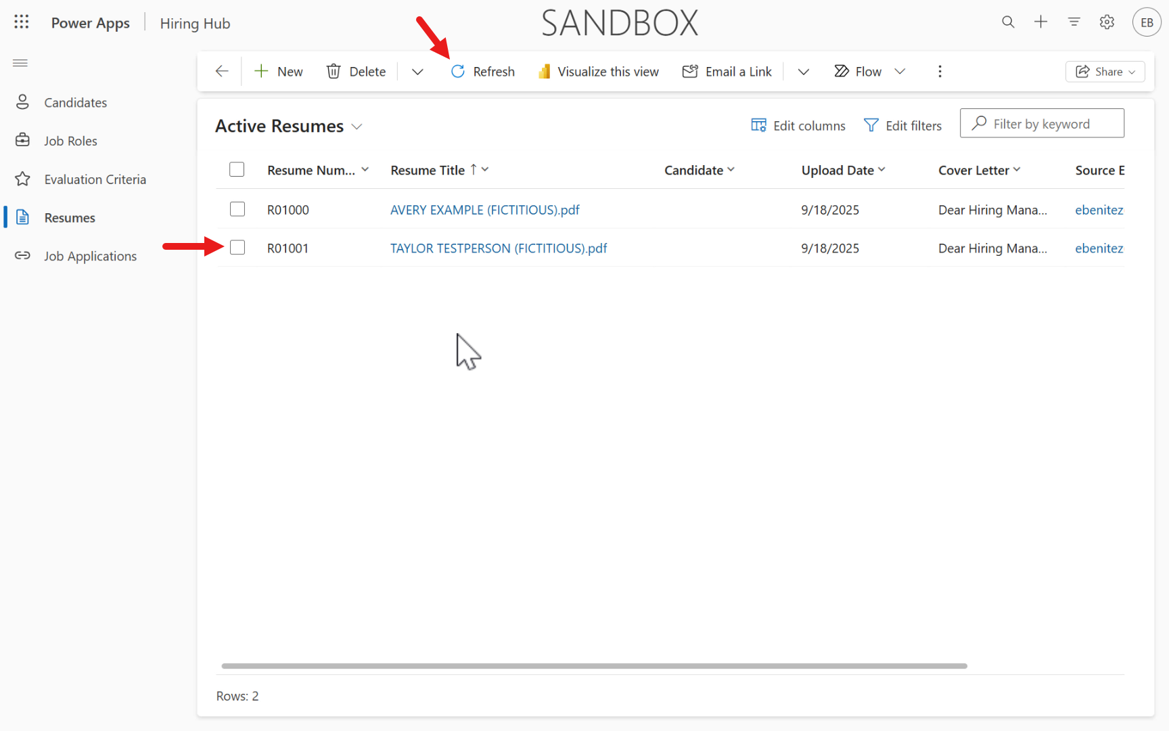The image size is (1169, 731).
Task: Open the Flow dropdown chevron
Action: point(900,72)
